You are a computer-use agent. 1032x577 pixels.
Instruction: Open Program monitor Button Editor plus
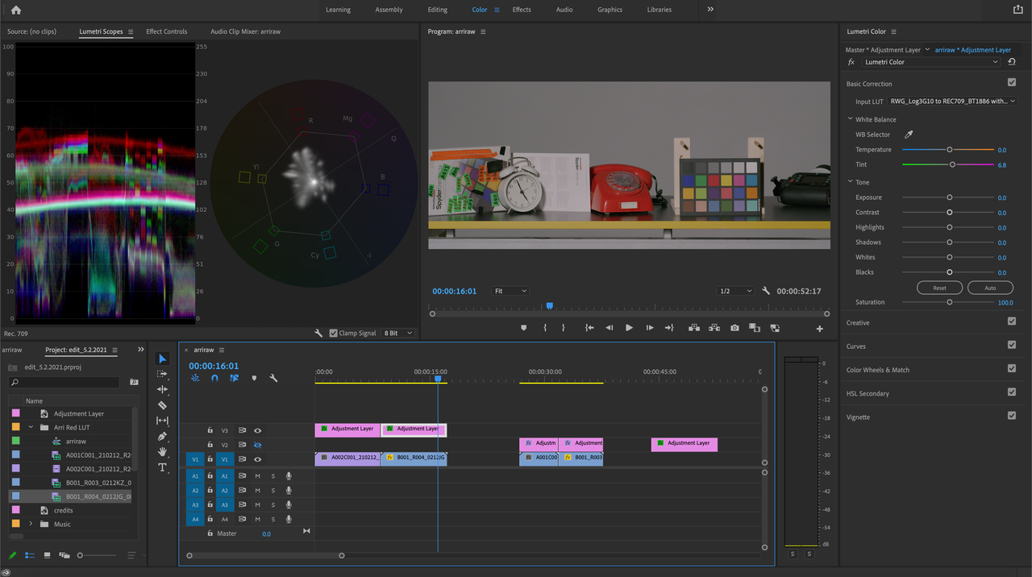point(820,329)
